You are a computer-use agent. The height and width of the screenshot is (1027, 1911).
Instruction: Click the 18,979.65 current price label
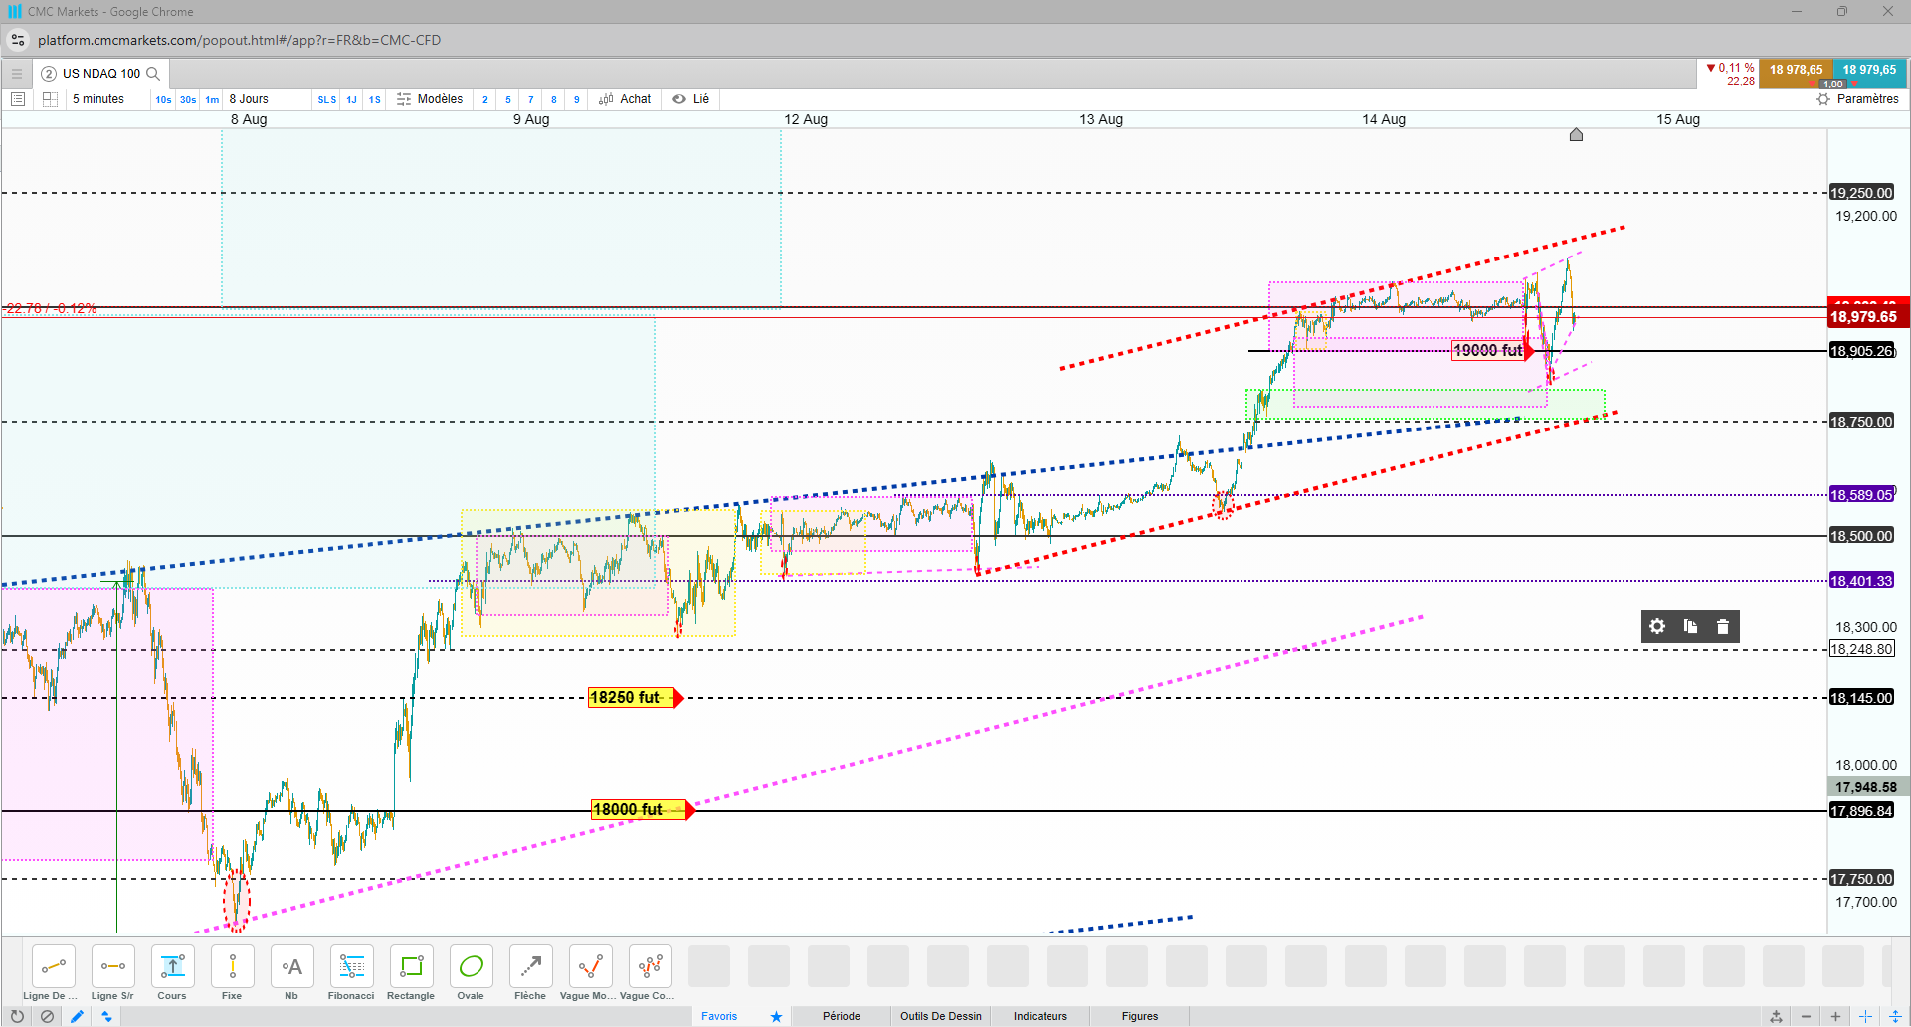point(1864,317)
